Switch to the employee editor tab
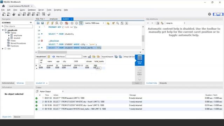The height and width of the screenshot is (126, 224). pyautogui.click(x=54, y=19)
